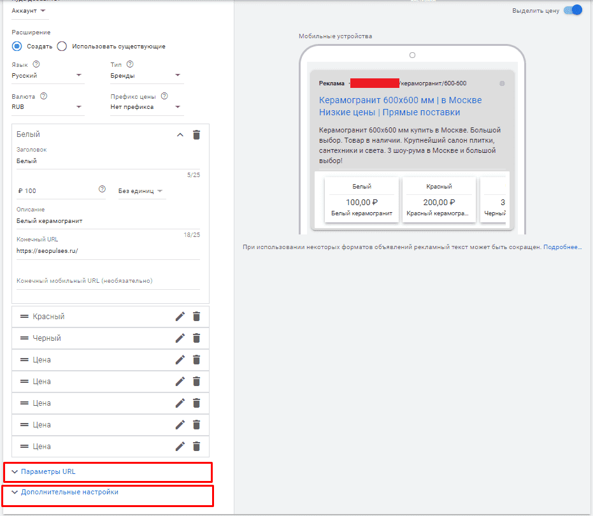The height and width of the screenshot is (516, 593).
Task: Delete the Красный item
Action: click(196, 316)
